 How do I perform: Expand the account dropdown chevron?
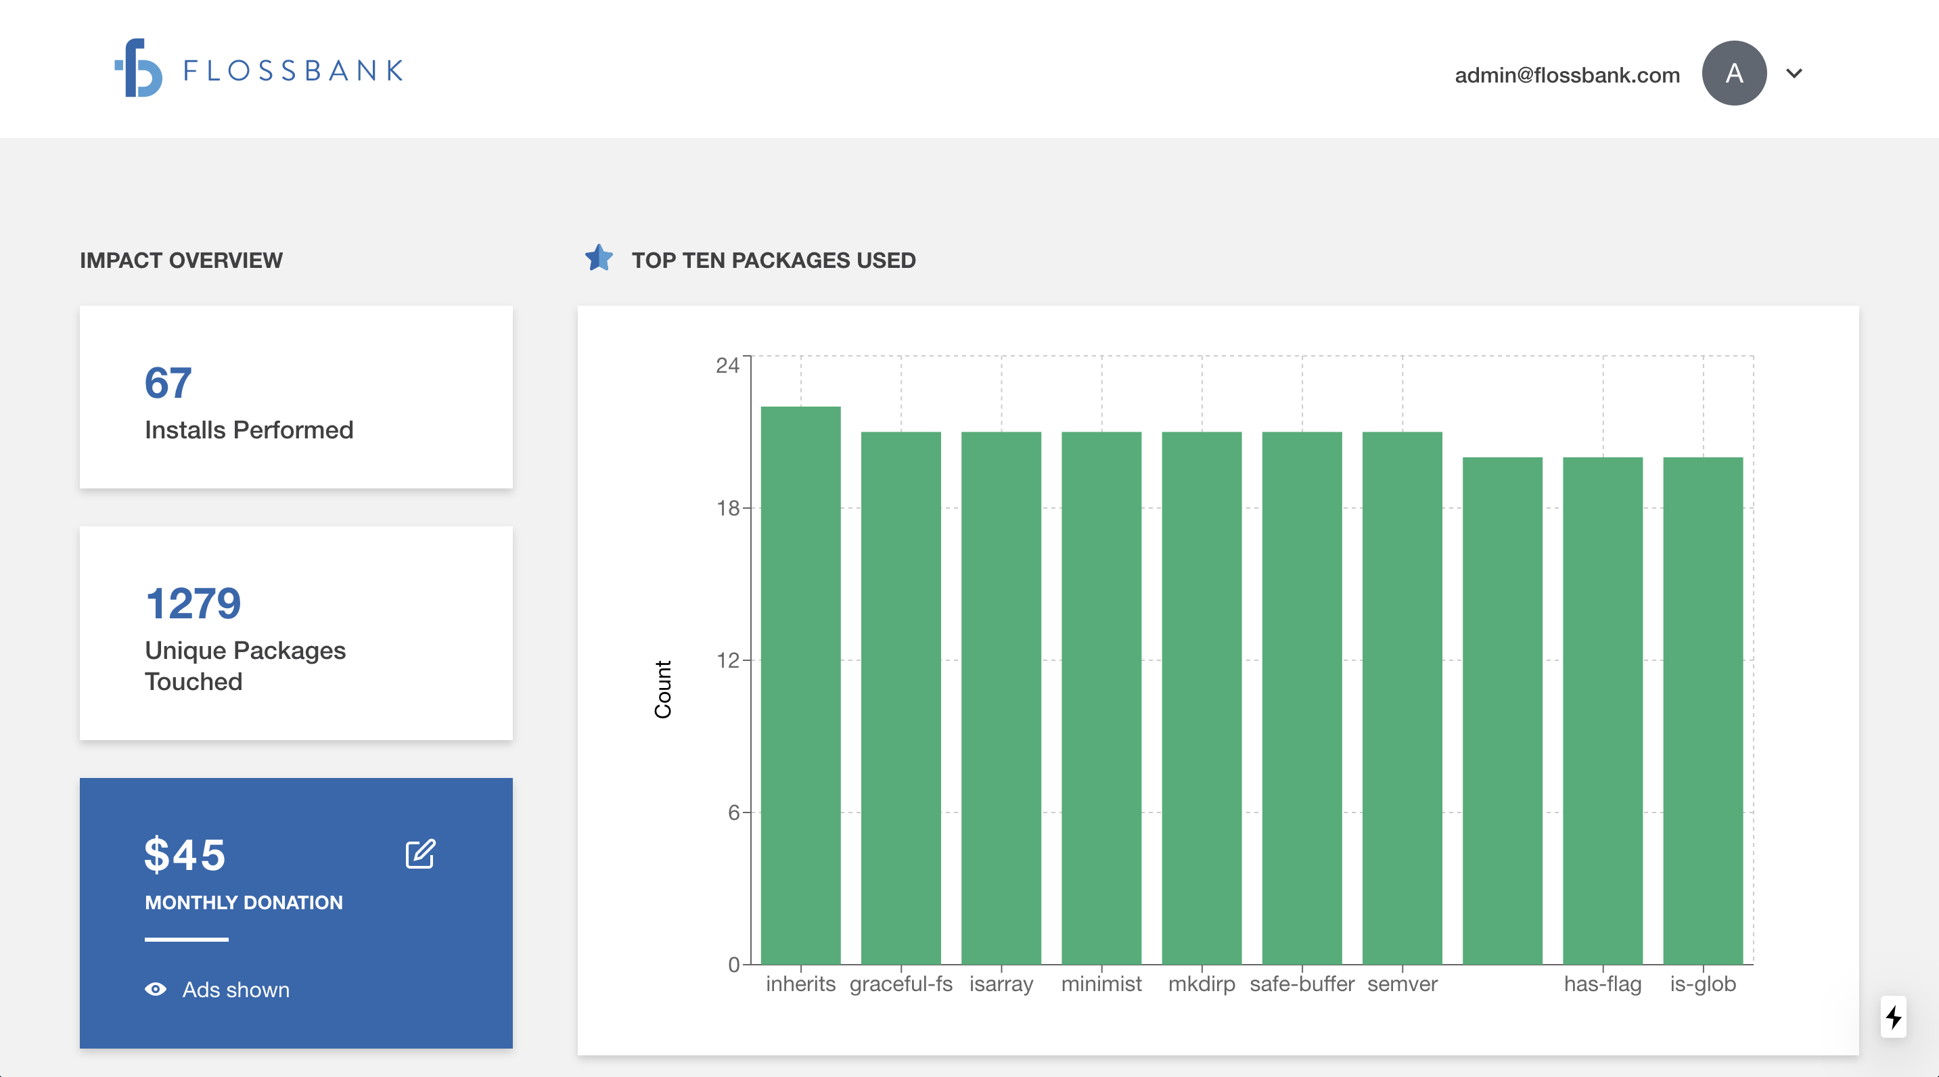[1794, 73]
